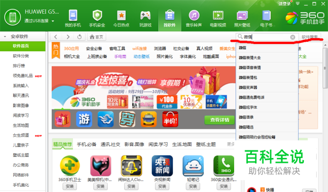Open 领免费礼品 in the sidebar
This screenshot has width=328, height=192.
(x=23, y=76)
